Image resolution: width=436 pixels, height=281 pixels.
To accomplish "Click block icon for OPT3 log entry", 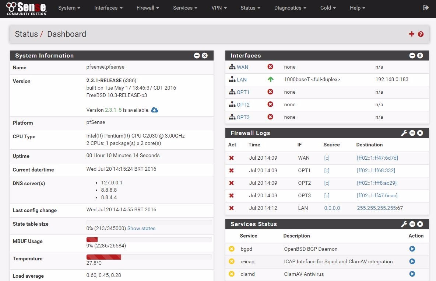I will pos(231,195).
